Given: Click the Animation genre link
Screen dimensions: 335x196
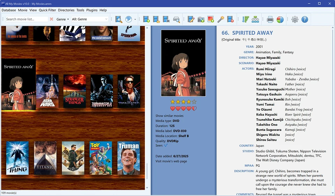Looking at the screenshot, I should tap(263, 52).
